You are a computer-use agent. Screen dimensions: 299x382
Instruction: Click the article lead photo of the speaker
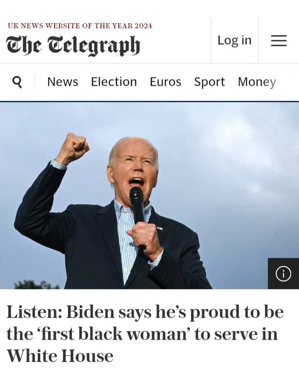(149, 196)
